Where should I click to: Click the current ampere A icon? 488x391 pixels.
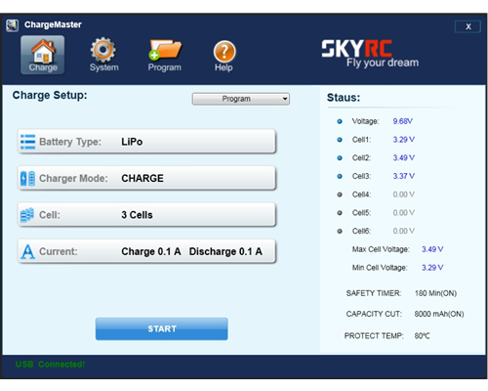click(27, 251)
